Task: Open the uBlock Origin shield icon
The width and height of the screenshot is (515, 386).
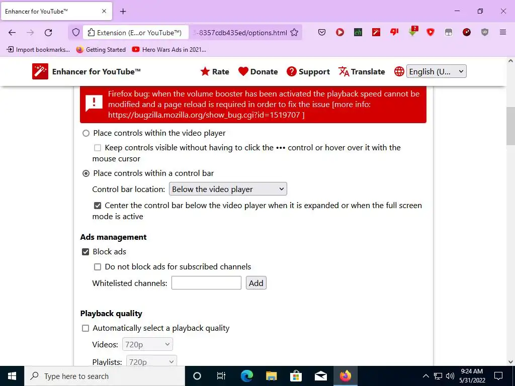Action: [x=485, y=32]
